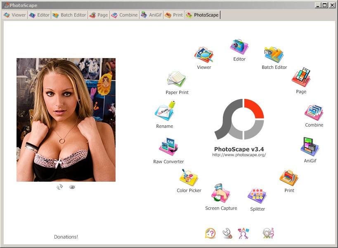Switch to the Editor tab
Screen dimensions: 338x248
[x=40, y=15]
